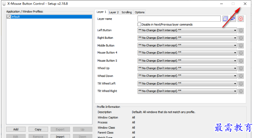Click the Up button
Viewport: 255px width, 138px height.
(x=82, y=129)
